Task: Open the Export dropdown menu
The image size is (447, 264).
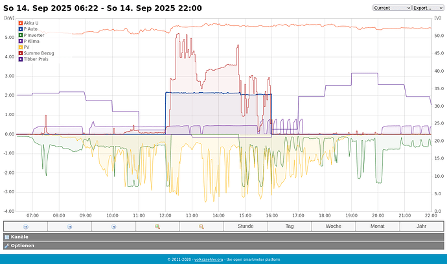Action: [x=428, y=8]
